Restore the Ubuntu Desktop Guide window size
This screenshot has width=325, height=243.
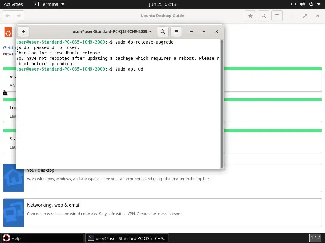click(305, 16)
